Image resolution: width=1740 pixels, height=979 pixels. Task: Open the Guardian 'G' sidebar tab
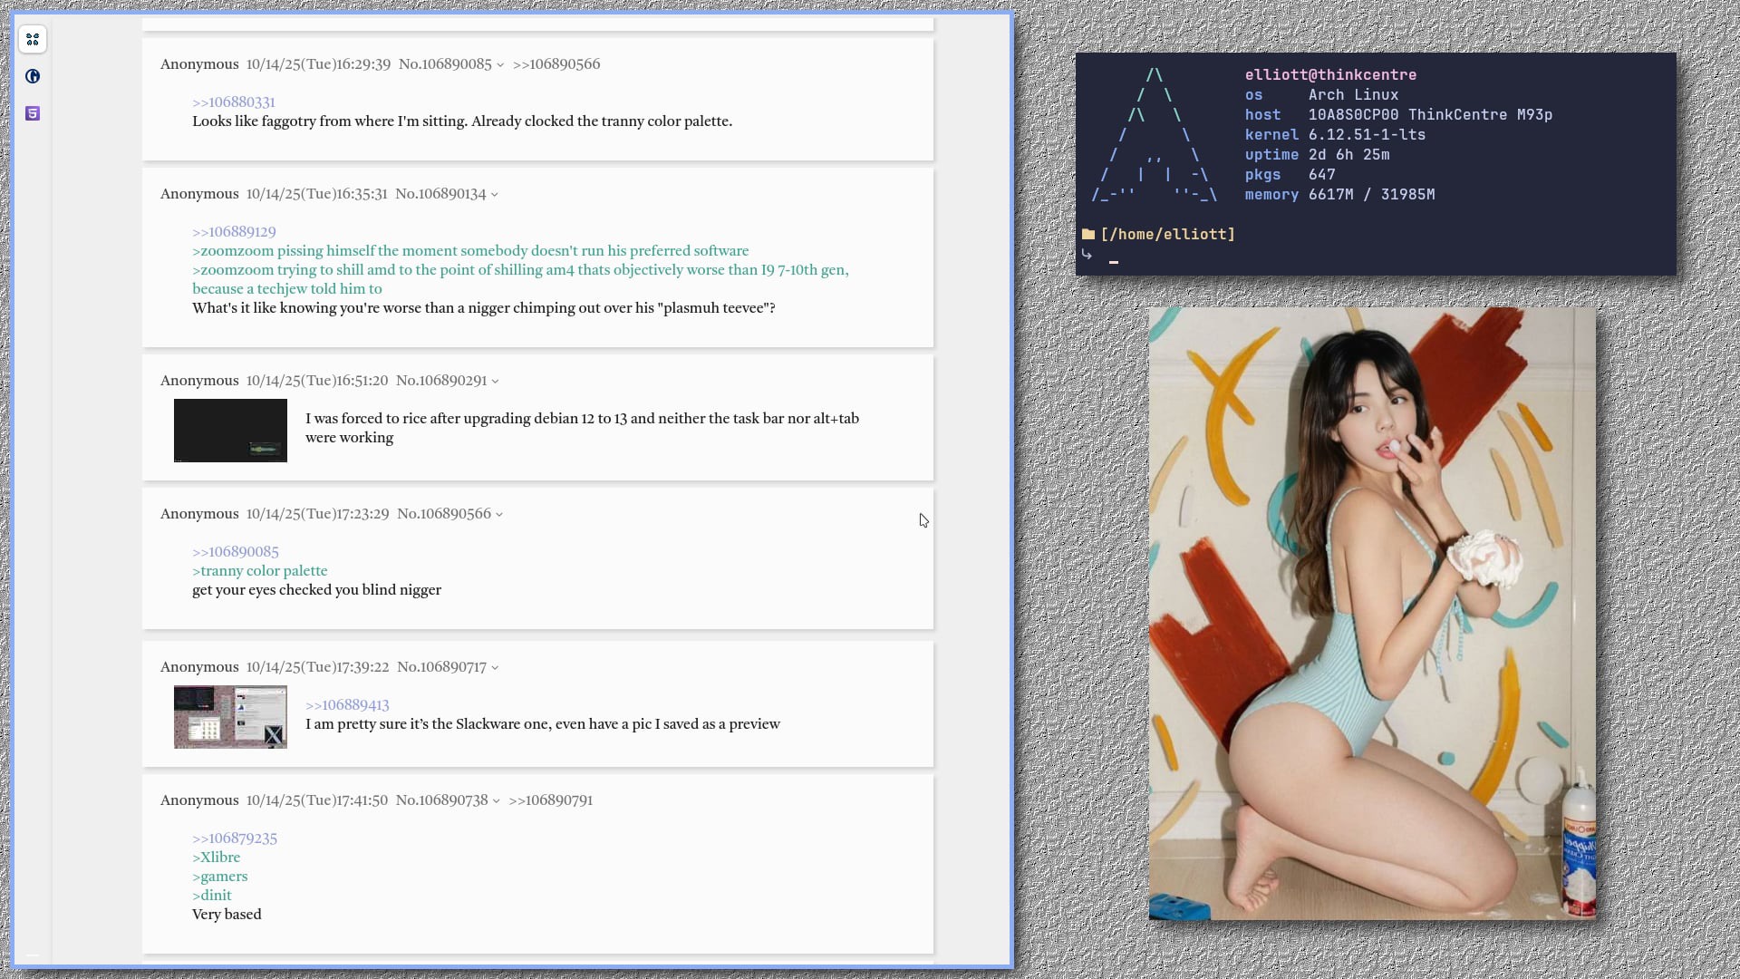coord(33,76)
